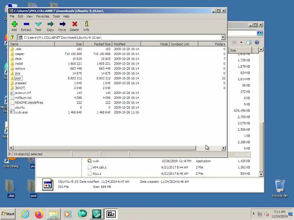Click the Test toolbar icon
The width and height of the screenshot is (294, 220).
38,24
